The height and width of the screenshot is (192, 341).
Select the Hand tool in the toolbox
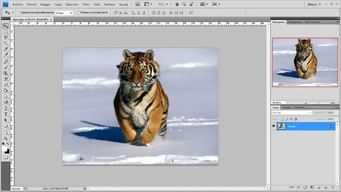[6, 132]
